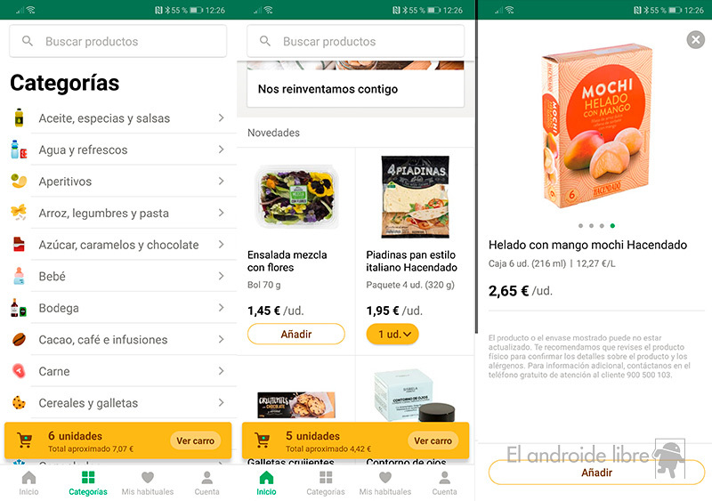Select the Bodega bottle icon
This screenshot has height=501, width=712.
click(19, 308)
